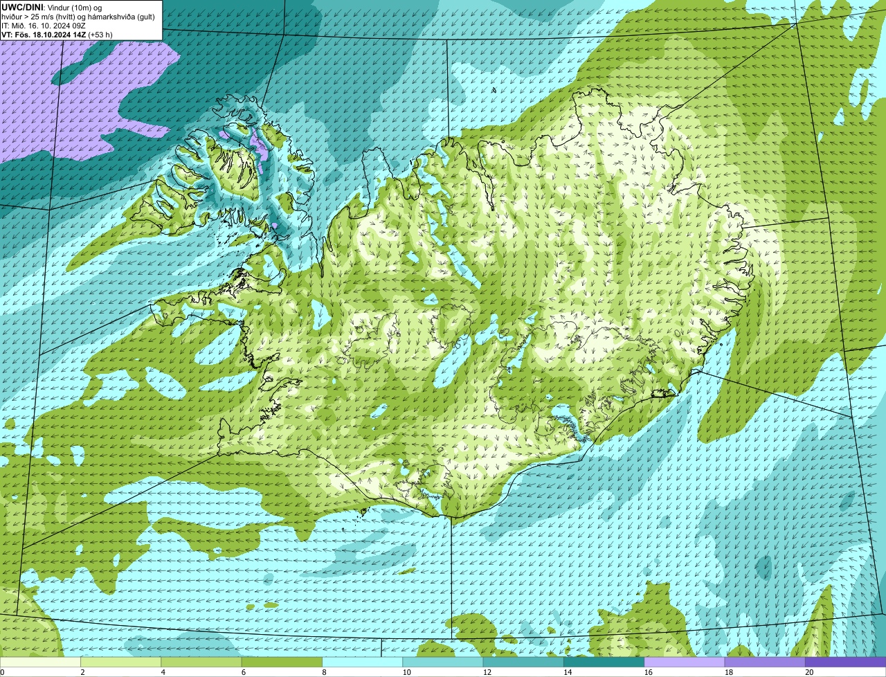Click the pale yellow 0–2 m/s legend swatch
Image resolution: width=886 pixels, height=677 pixels.
pyautogui.click(x=40, y=662)
